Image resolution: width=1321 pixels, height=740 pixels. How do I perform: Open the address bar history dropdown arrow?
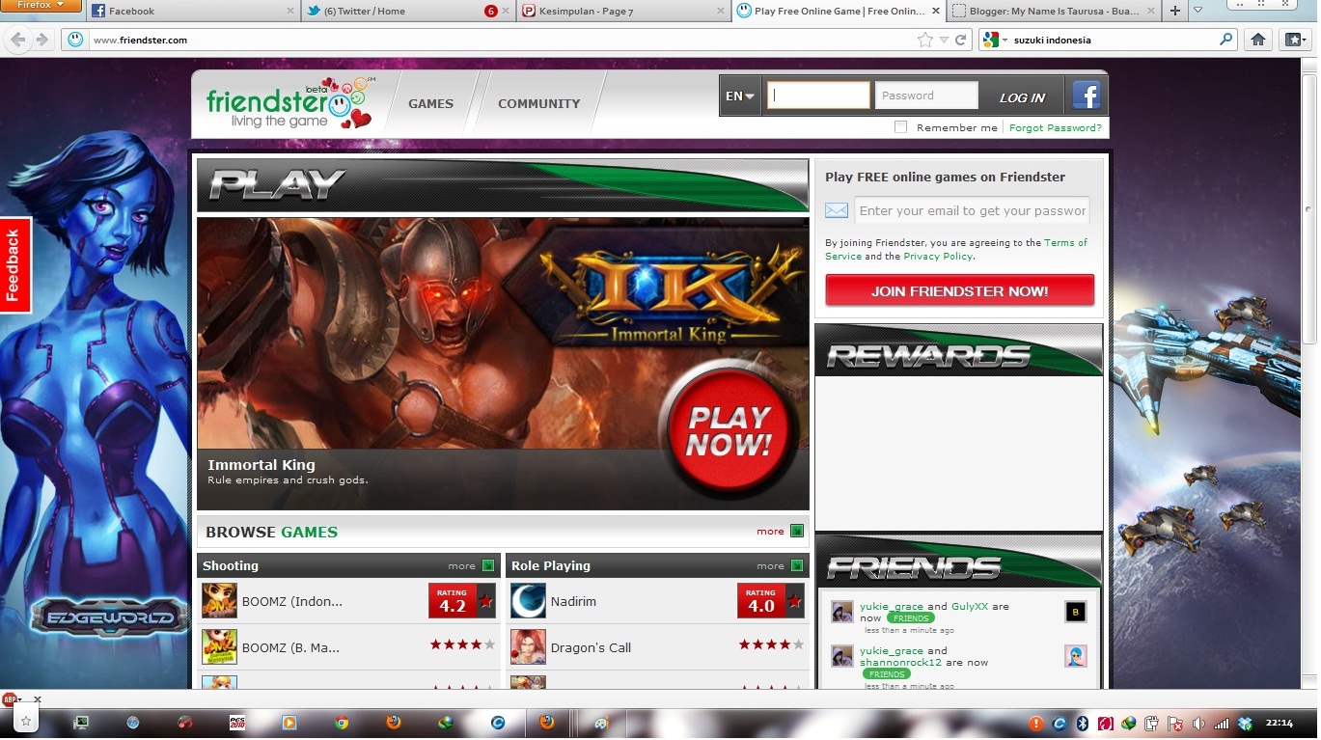(944, 40)
